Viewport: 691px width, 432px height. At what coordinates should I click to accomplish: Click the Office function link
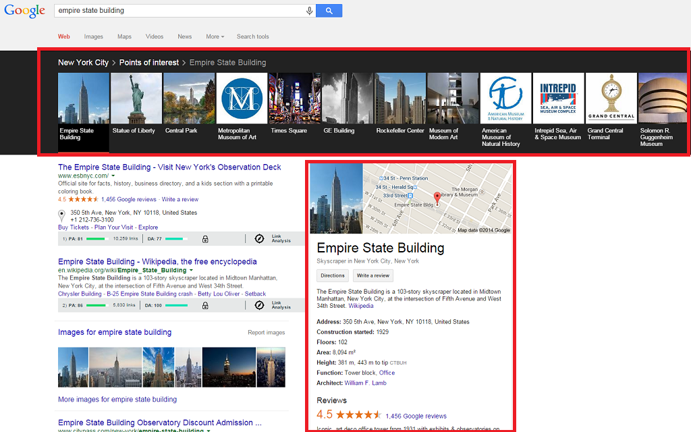coord(387,373)
